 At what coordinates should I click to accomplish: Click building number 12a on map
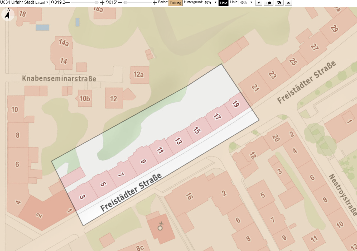(138, 75)
